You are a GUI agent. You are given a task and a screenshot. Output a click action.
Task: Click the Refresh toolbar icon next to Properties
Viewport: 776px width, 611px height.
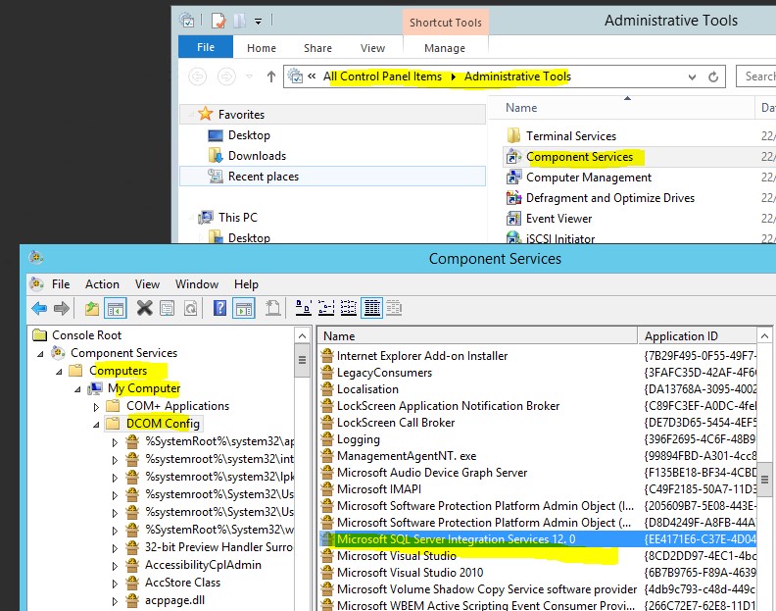coord(190,308)
